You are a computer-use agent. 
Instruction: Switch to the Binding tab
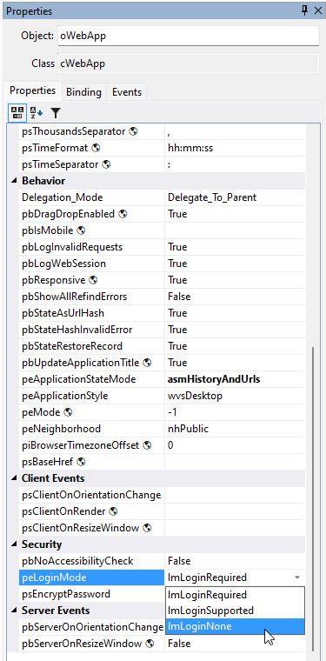pyautogui.click(x=83, y=92)
